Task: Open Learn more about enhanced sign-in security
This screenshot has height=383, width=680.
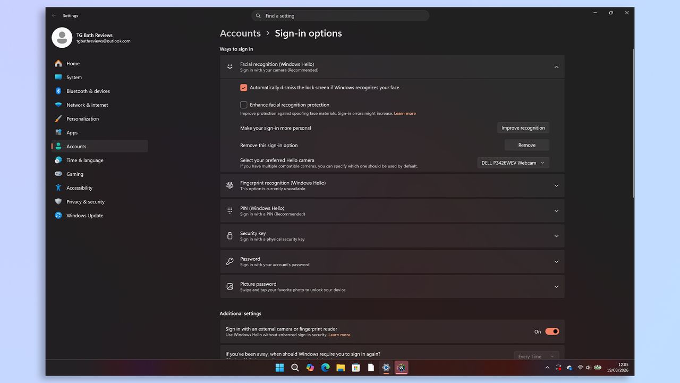Action: coord(339,335)
